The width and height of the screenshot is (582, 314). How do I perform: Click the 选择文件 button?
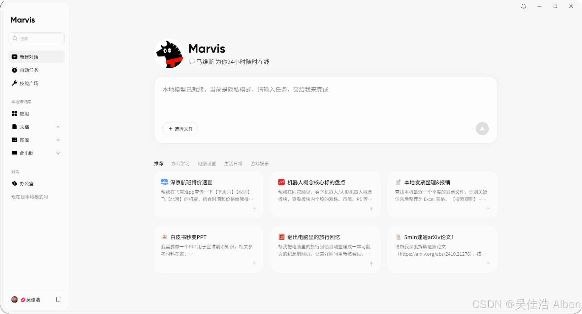click(180, 129)
